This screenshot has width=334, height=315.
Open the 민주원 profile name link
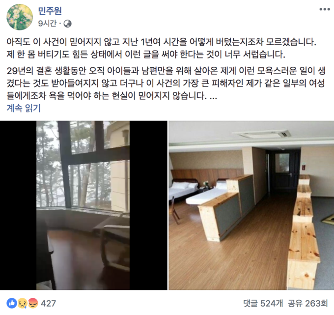pos(50,11)
